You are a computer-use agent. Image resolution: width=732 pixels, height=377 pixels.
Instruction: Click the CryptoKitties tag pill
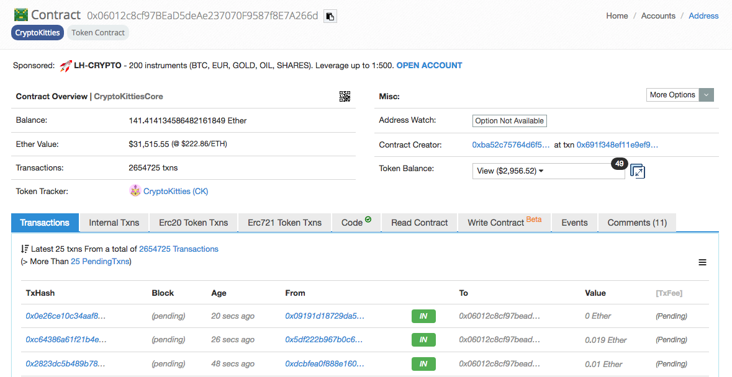click(x=37, y=33)
